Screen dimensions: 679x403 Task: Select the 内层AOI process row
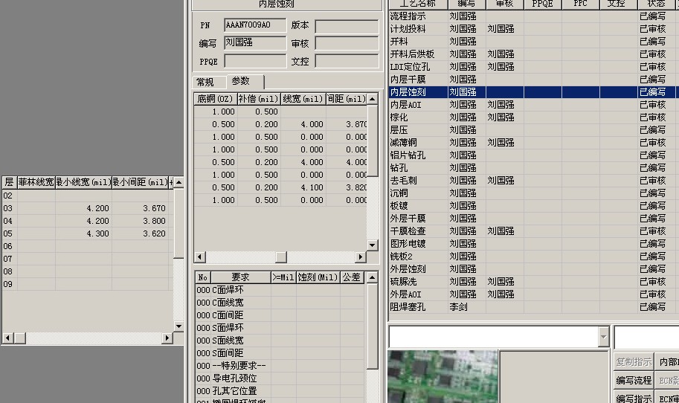click(534, 105)
